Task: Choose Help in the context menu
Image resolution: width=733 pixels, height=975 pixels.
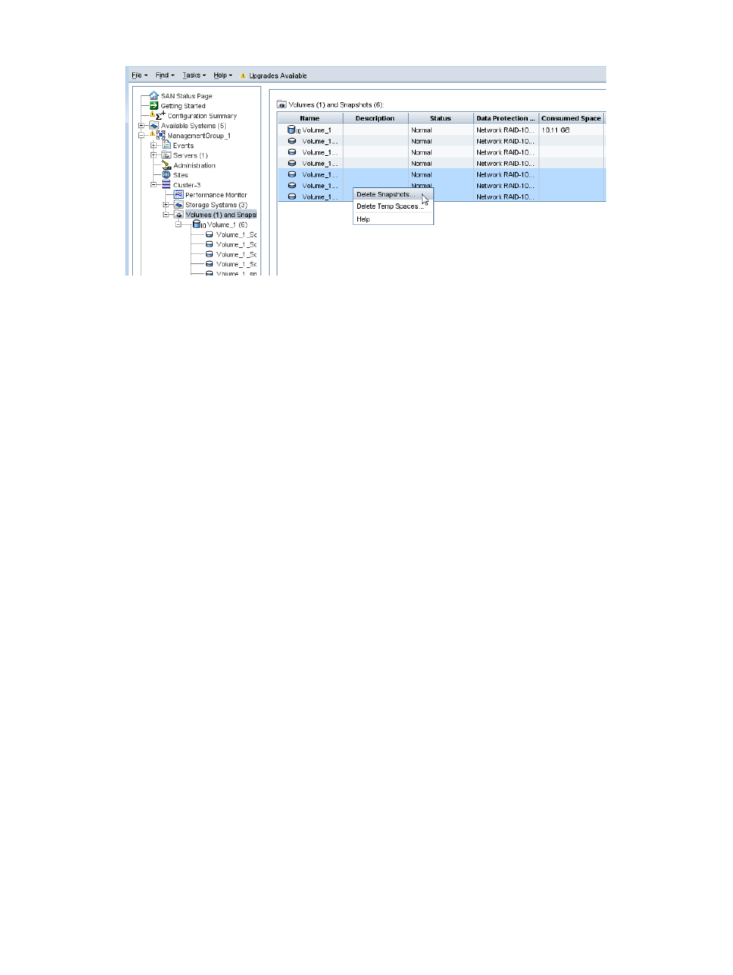Action: coord(393,219)
